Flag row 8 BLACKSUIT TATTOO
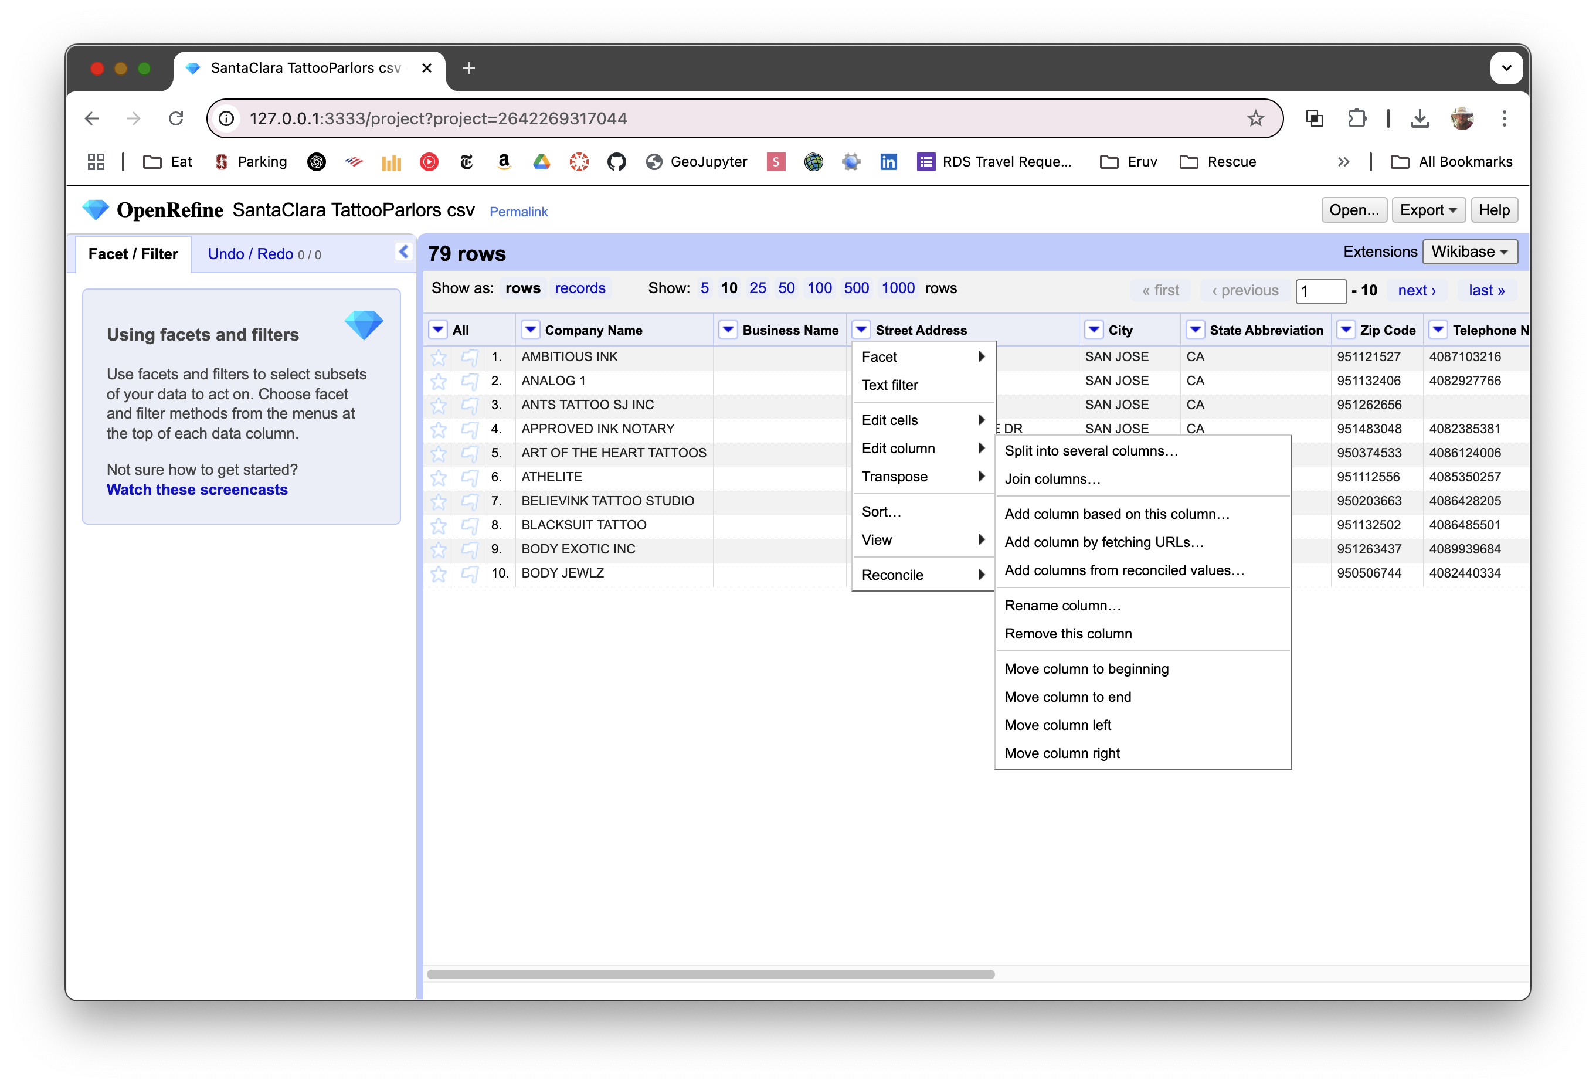This screenshot has height=1087, width=1596. click(x=470, y=525)
